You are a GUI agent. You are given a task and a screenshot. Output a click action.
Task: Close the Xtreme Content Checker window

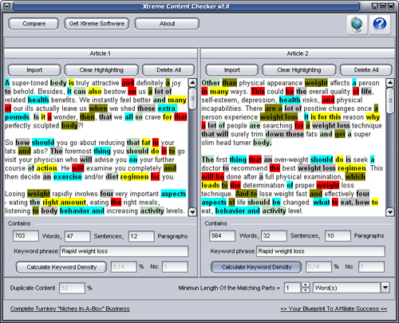[391, 6]
